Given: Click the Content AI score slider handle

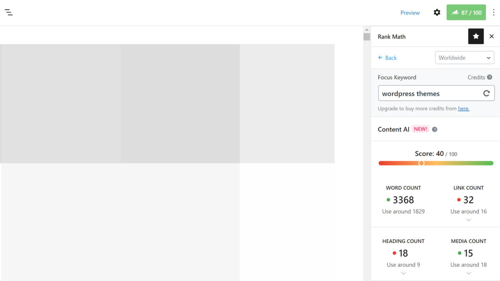Looking at the screenshot, I should (x=421, y=163).
